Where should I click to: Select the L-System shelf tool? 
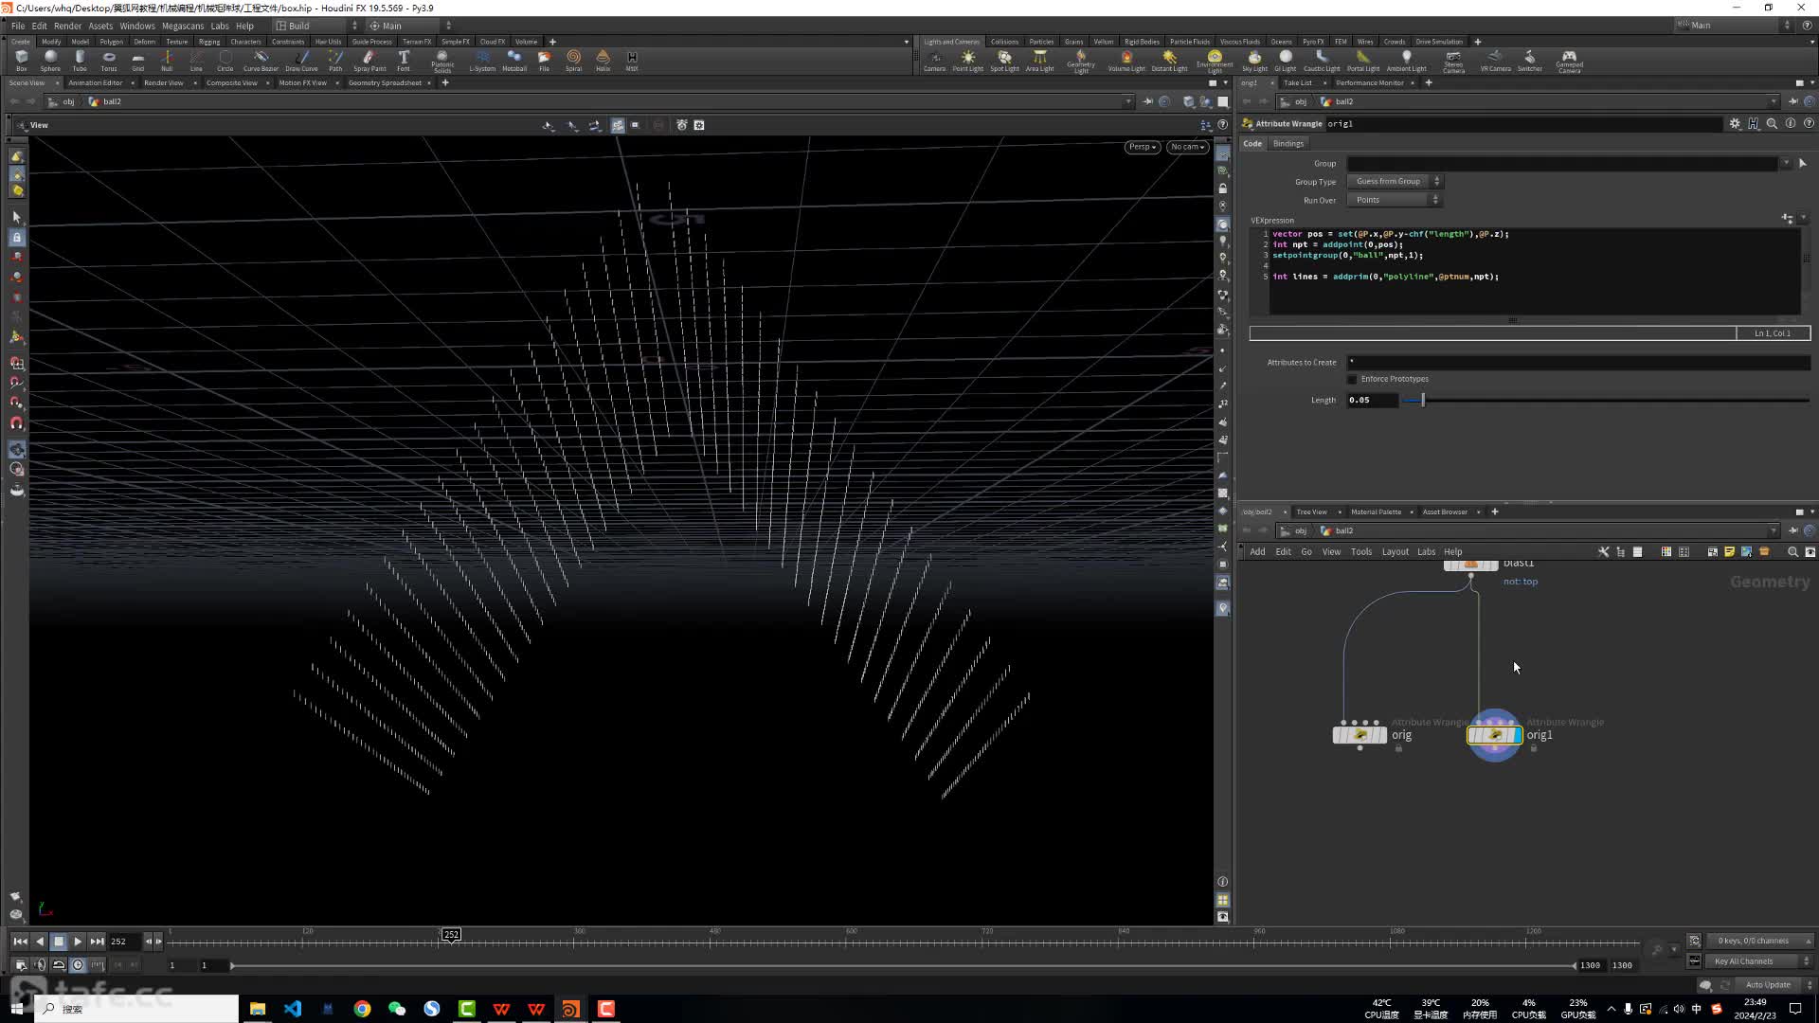tap(482, 61)
